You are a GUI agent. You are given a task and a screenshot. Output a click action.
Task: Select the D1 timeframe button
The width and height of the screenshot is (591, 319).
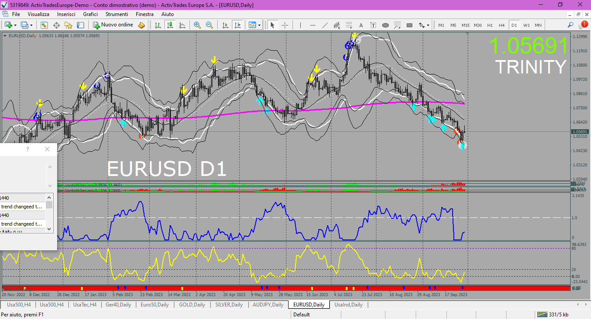514,25
